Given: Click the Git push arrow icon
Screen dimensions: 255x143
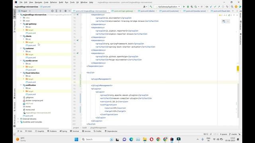Looking at the screenshot, I should [x=219, y=7].
